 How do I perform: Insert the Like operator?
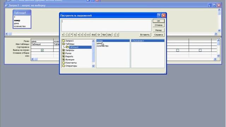click(x=109, y=35)
